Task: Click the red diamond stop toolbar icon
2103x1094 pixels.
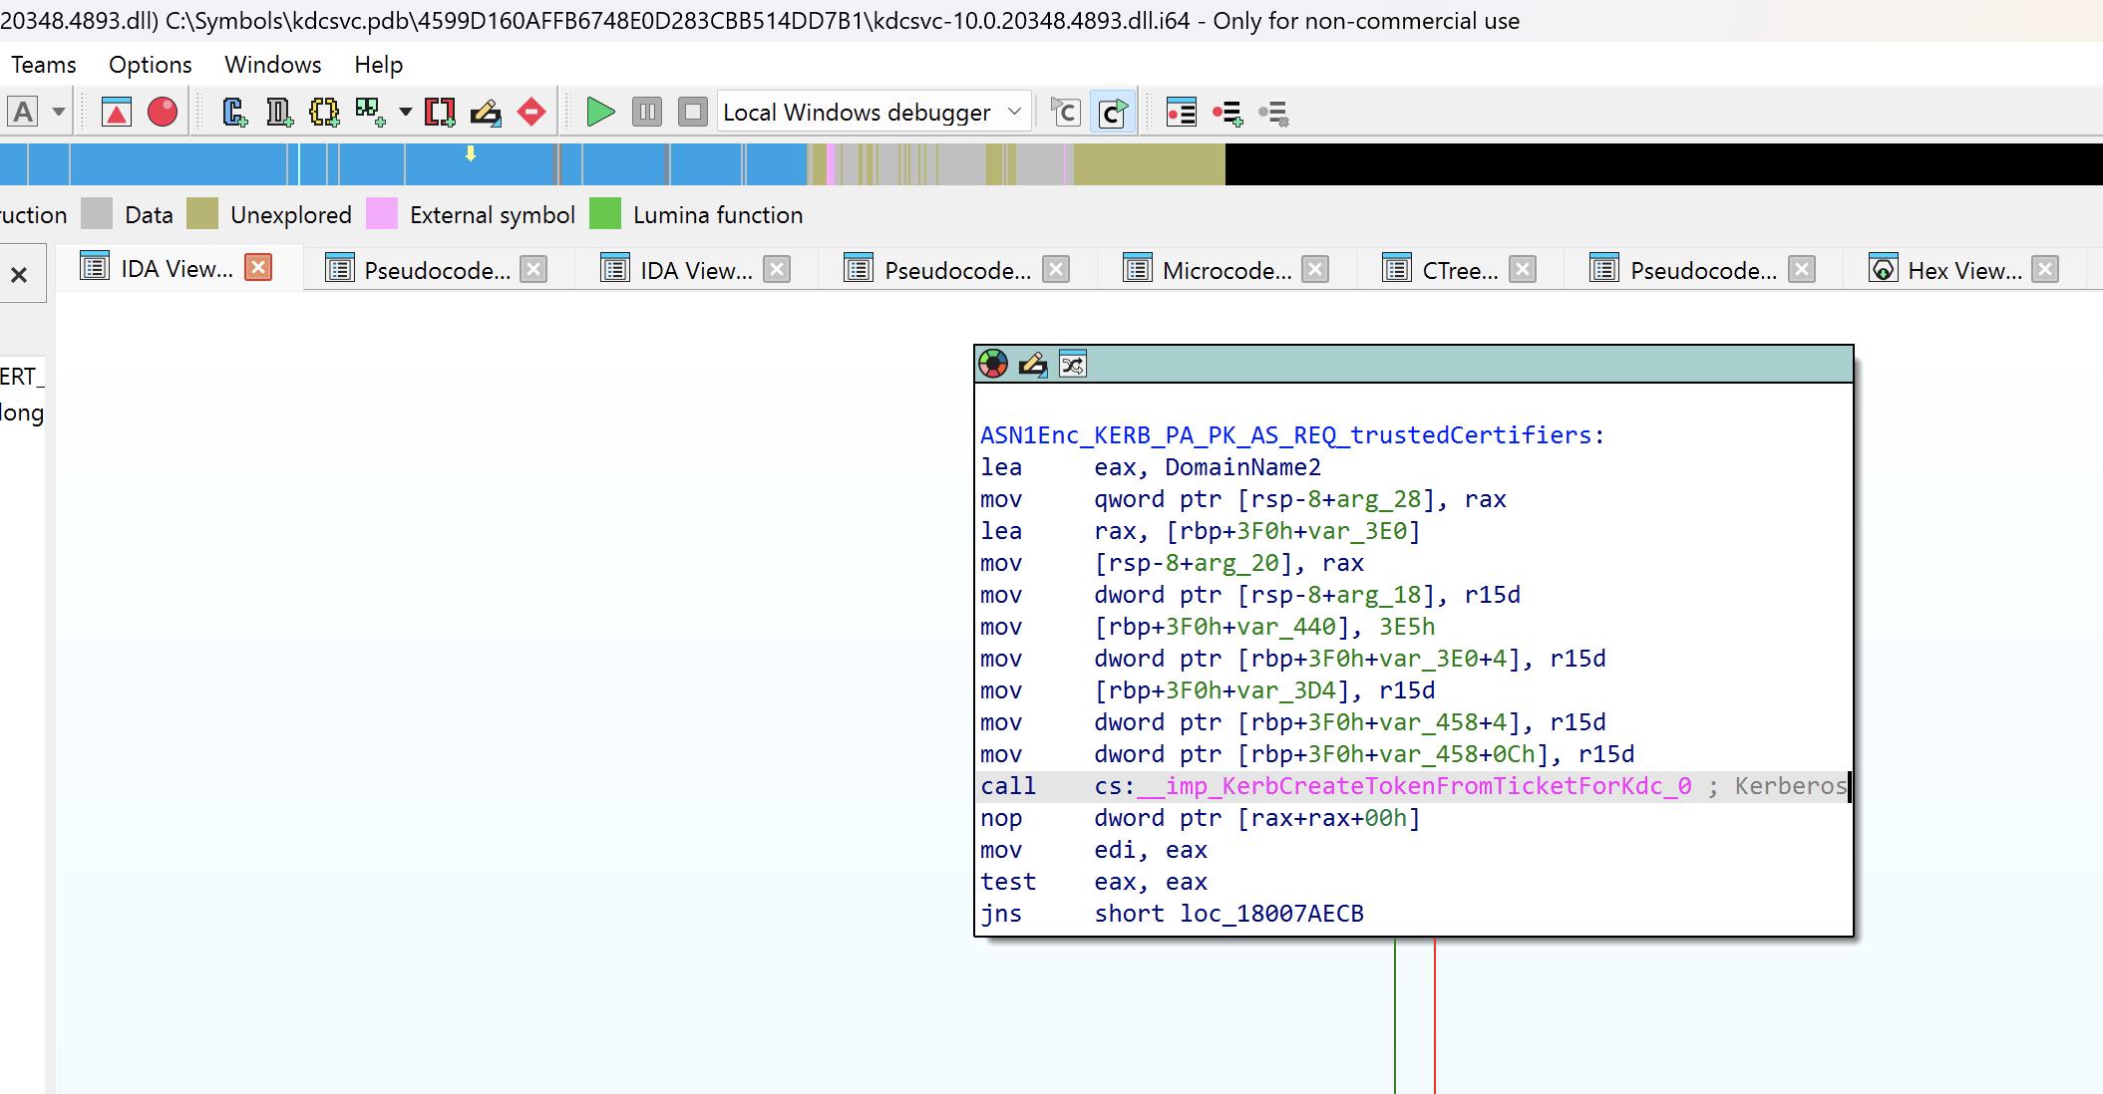Action: click(x=531, y=112)
